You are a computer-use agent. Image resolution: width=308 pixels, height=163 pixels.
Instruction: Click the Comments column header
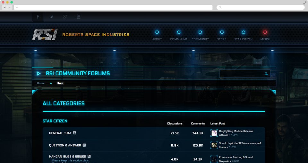tap(198, 124)
